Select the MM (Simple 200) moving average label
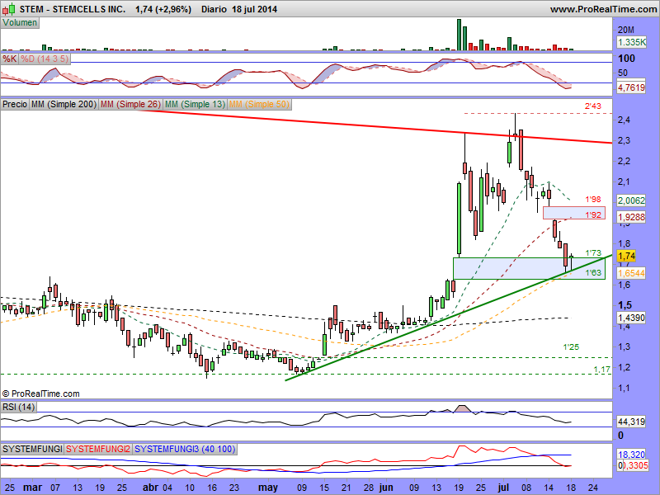 [64, 104]
